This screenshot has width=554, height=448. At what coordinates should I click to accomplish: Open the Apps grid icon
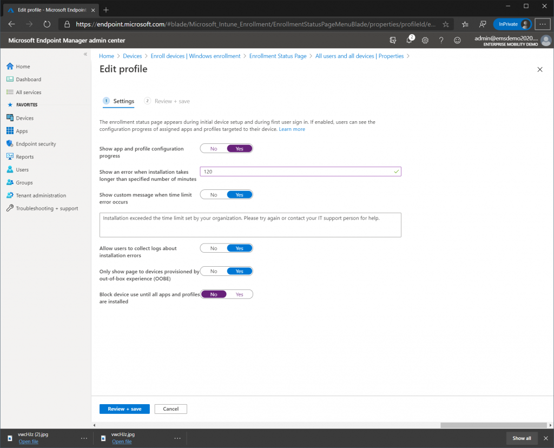[x=10, y=131]
